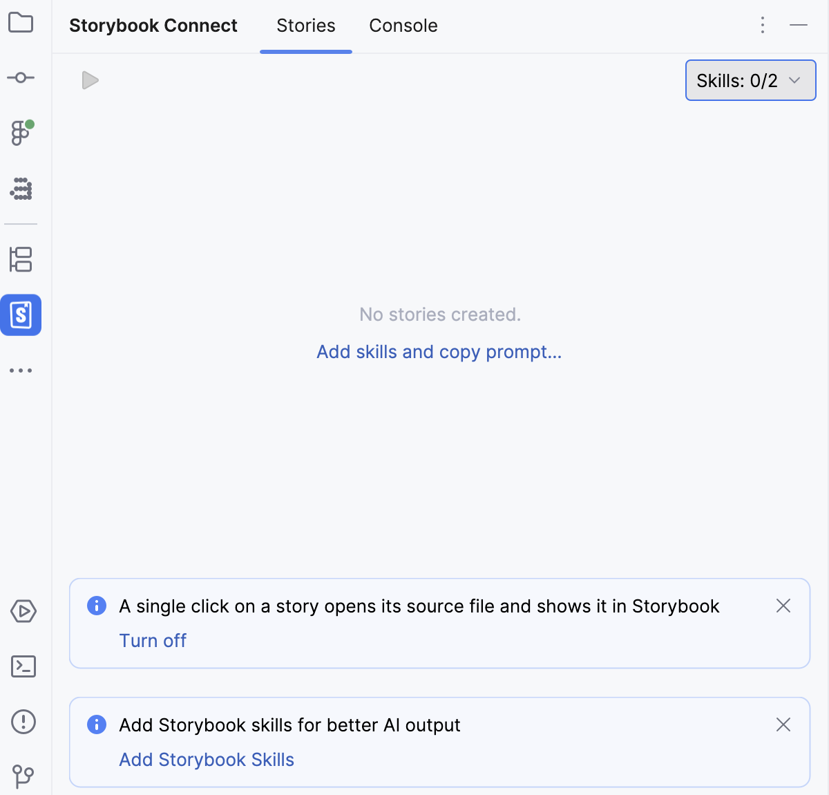This screenshot has width=829, height=795.
Task: Click the Storybook Connect panel title
Action: [153, 26]
